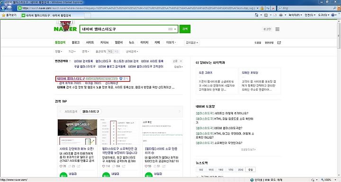Viewport: 341px width, 182px height.
Task: Collapse the 검색옵션 search options panel
Action: tap(192, 42)
